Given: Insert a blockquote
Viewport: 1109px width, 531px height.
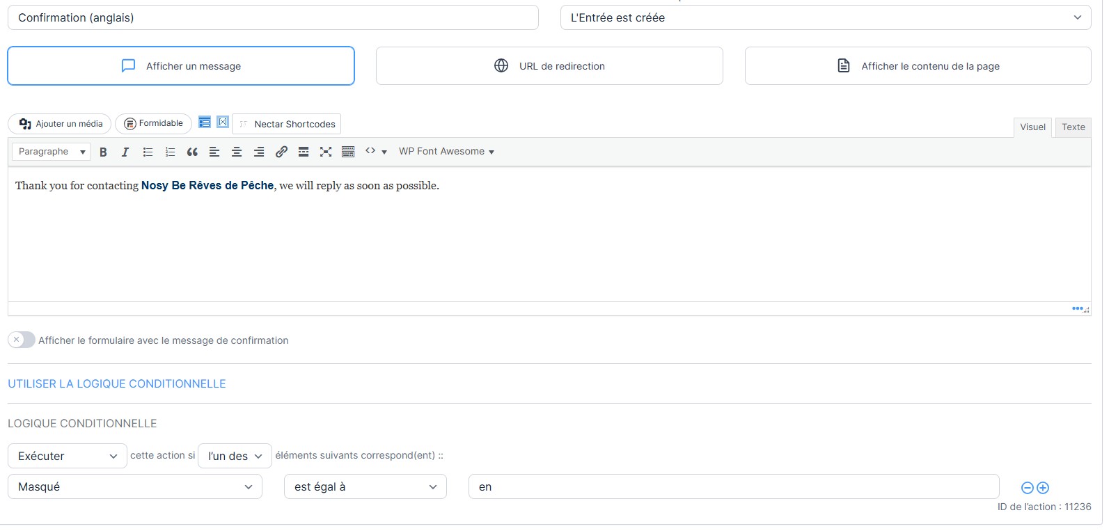Looking at the screenshot, I should point(192,152).
